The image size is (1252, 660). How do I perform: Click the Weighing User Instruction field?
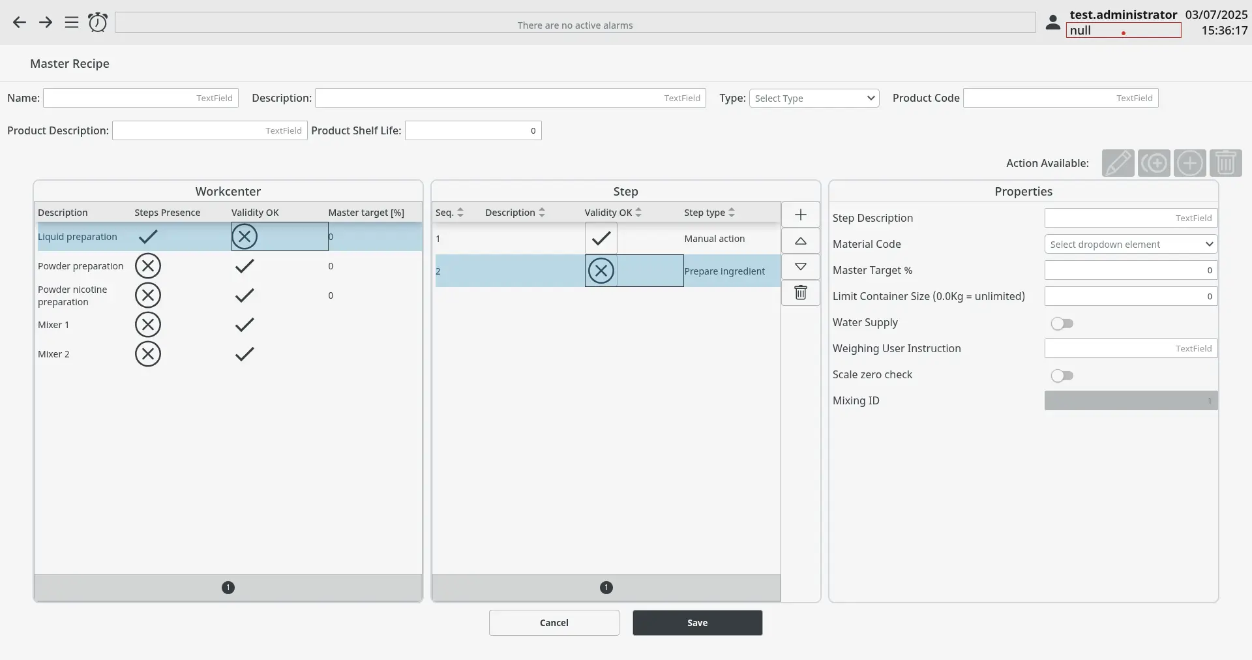pos(1131,349)
